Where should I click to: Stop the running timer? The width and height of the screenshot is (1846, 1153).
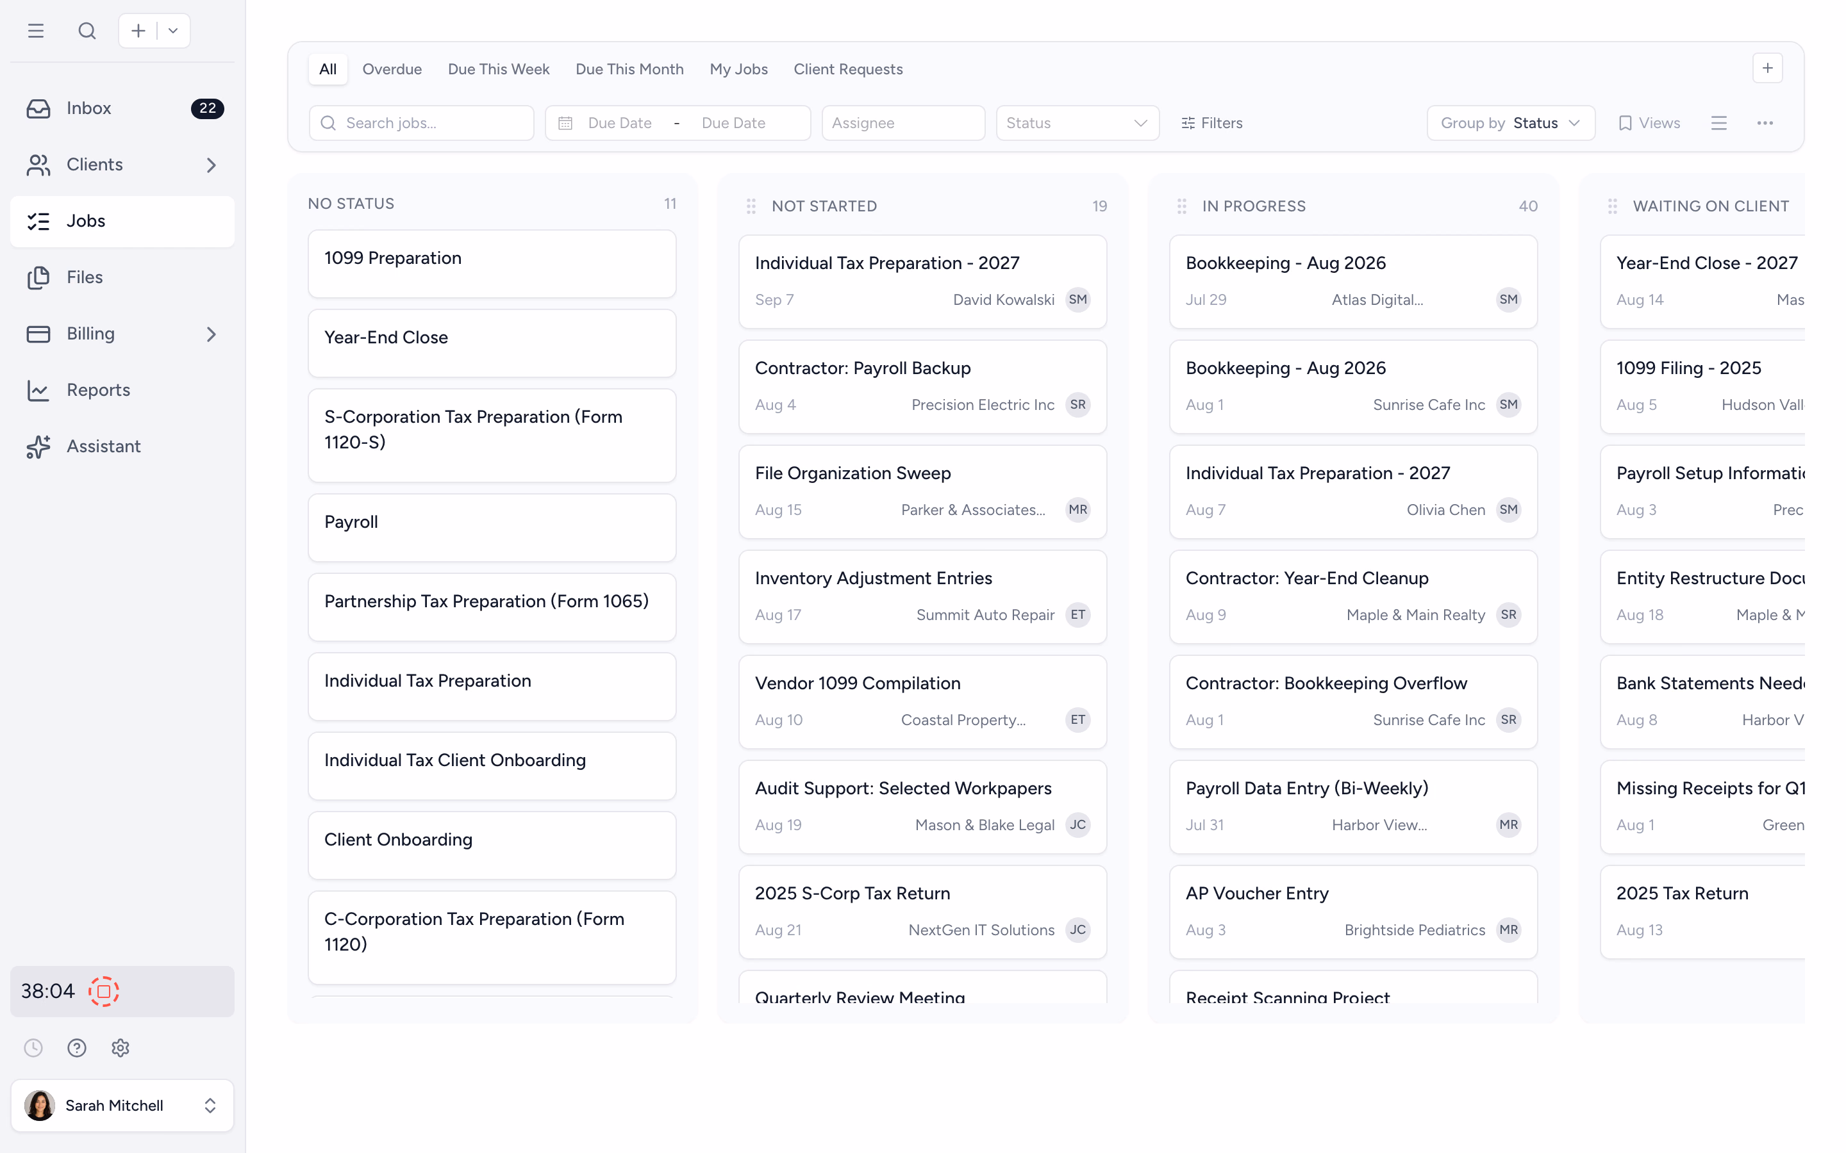(x=104, y=992)
